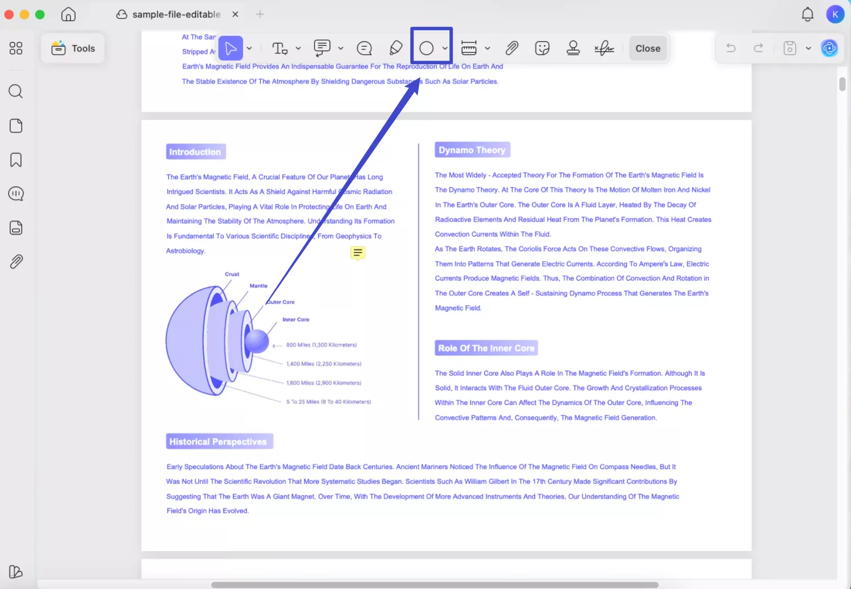This screenshot has height=589, width=851.
Task: Select the text comment tool
Action: coord(364,48)
